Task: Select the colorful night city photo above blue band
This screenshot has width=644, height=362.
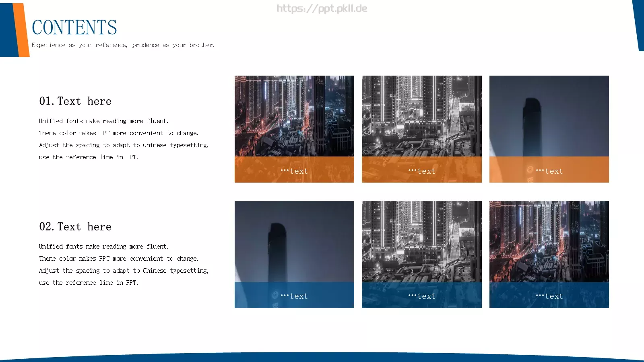Action: pos(549,241)
